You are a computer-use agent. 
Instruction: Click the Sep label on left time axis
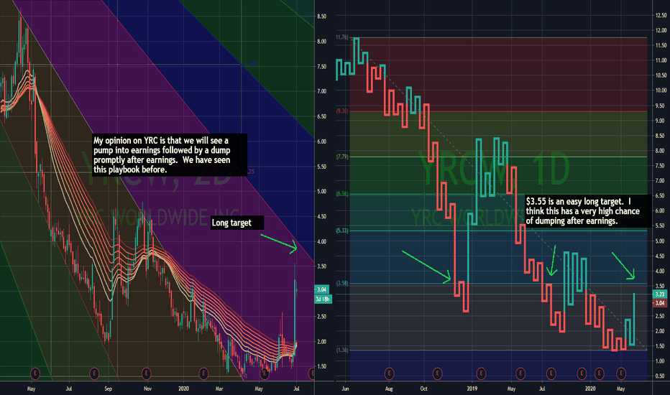108,389
